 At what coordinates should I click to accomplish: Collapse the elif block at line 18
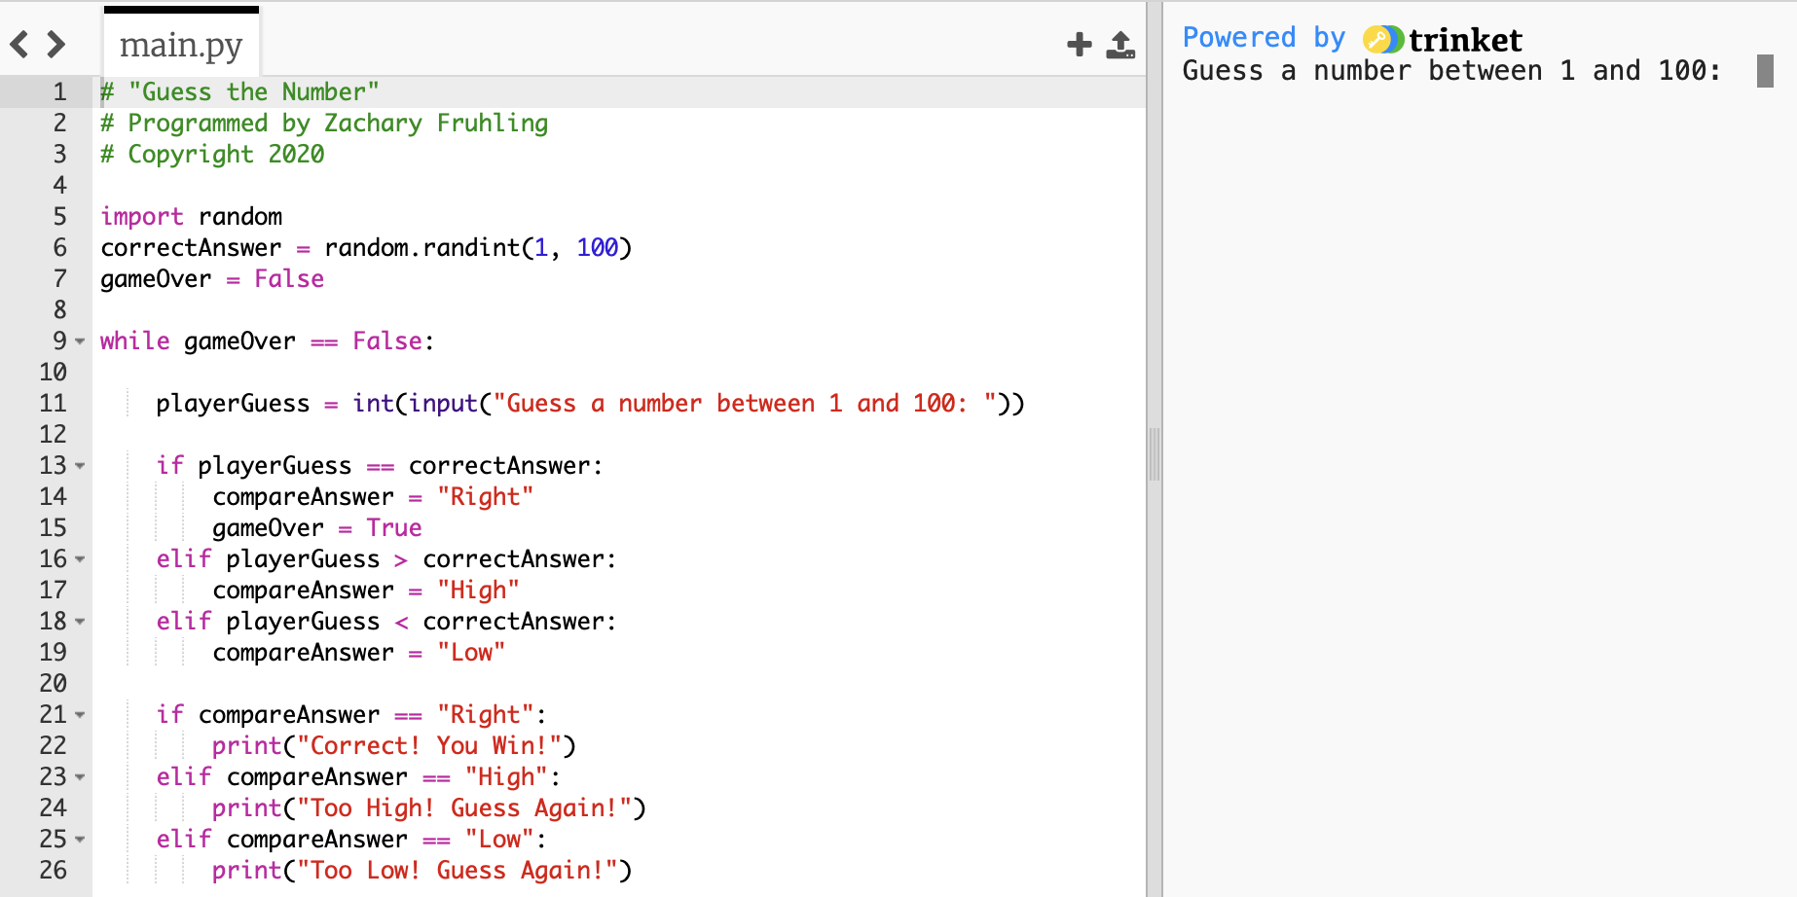click(80, 622)
